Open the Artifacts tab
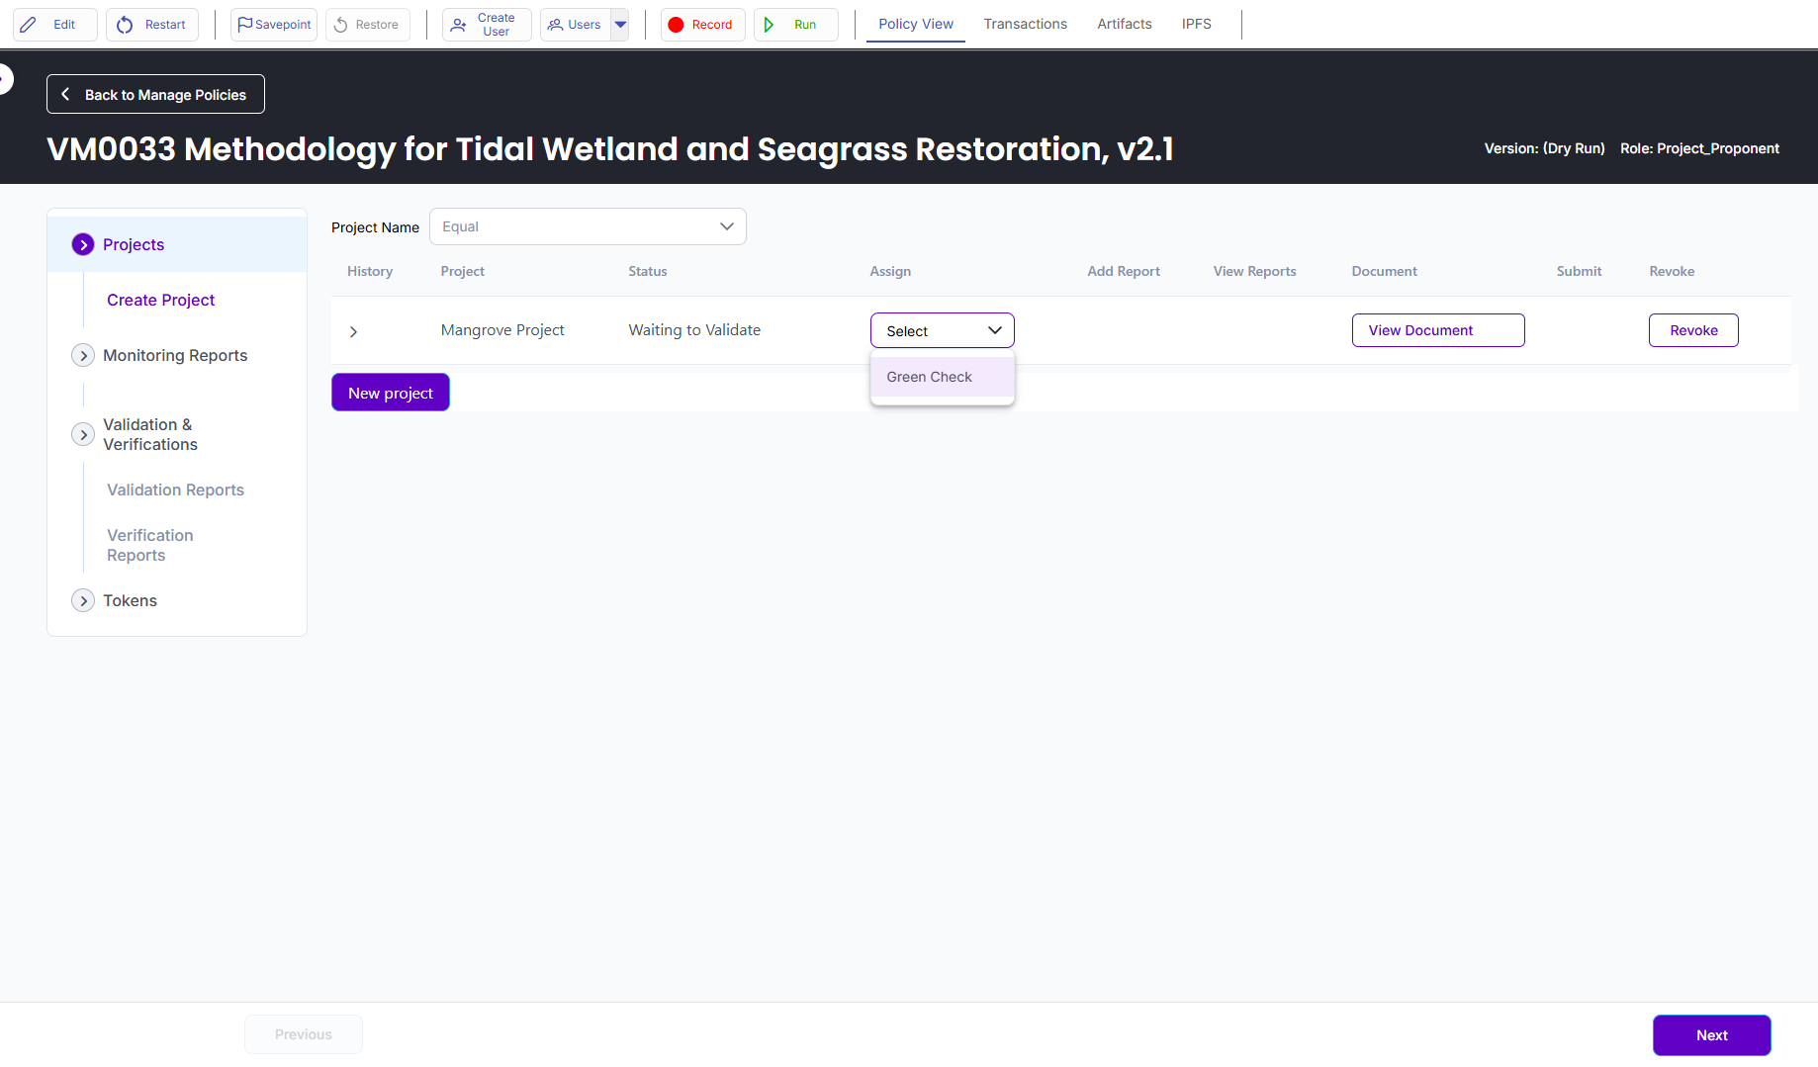1818x1067 pixels. point(1124,24)
